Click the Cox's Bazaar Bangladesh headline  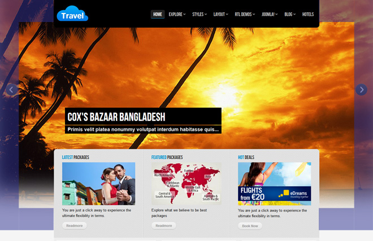click(116, 117)
